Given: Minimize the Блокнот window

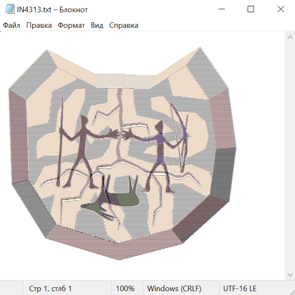Looking at the screenshot, I should [x=221, y=9].
